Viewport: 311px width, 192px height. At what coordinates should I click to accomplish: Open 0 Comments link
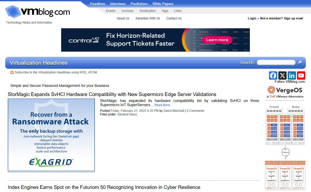195,111
